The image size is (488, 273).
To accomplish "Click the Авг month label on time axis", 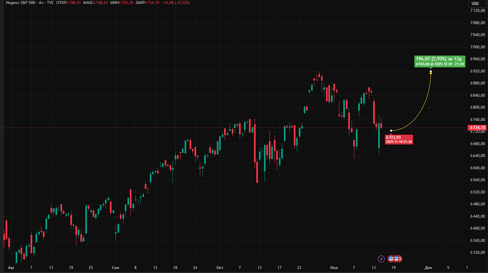I will [11, 268].
